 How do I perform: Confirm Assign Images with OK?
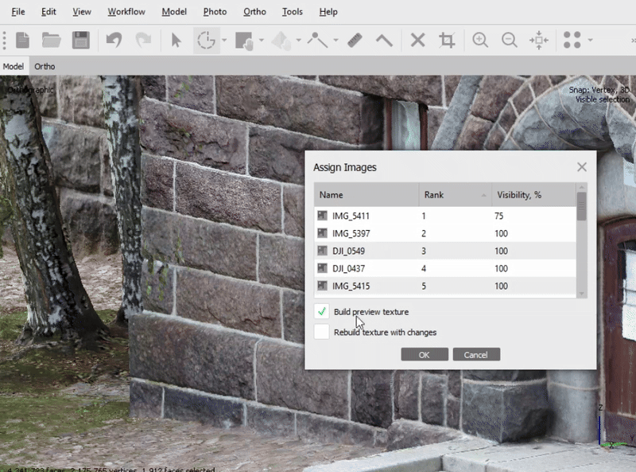point(425,355)
